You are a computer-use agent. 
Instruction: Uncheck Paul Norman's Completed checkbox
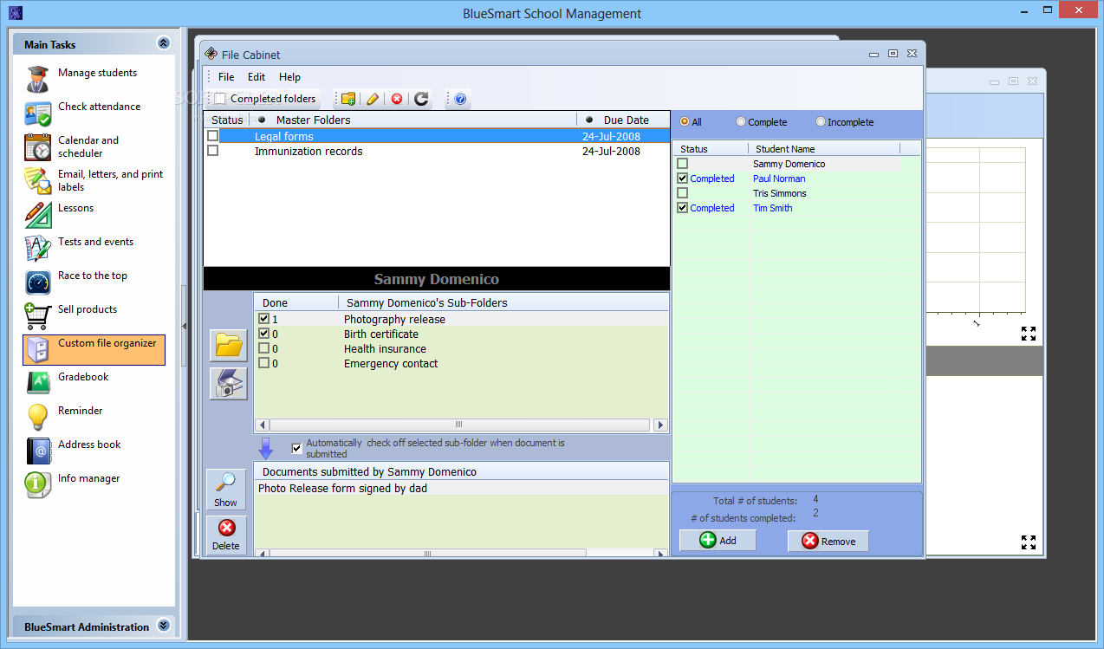(683, 178)
